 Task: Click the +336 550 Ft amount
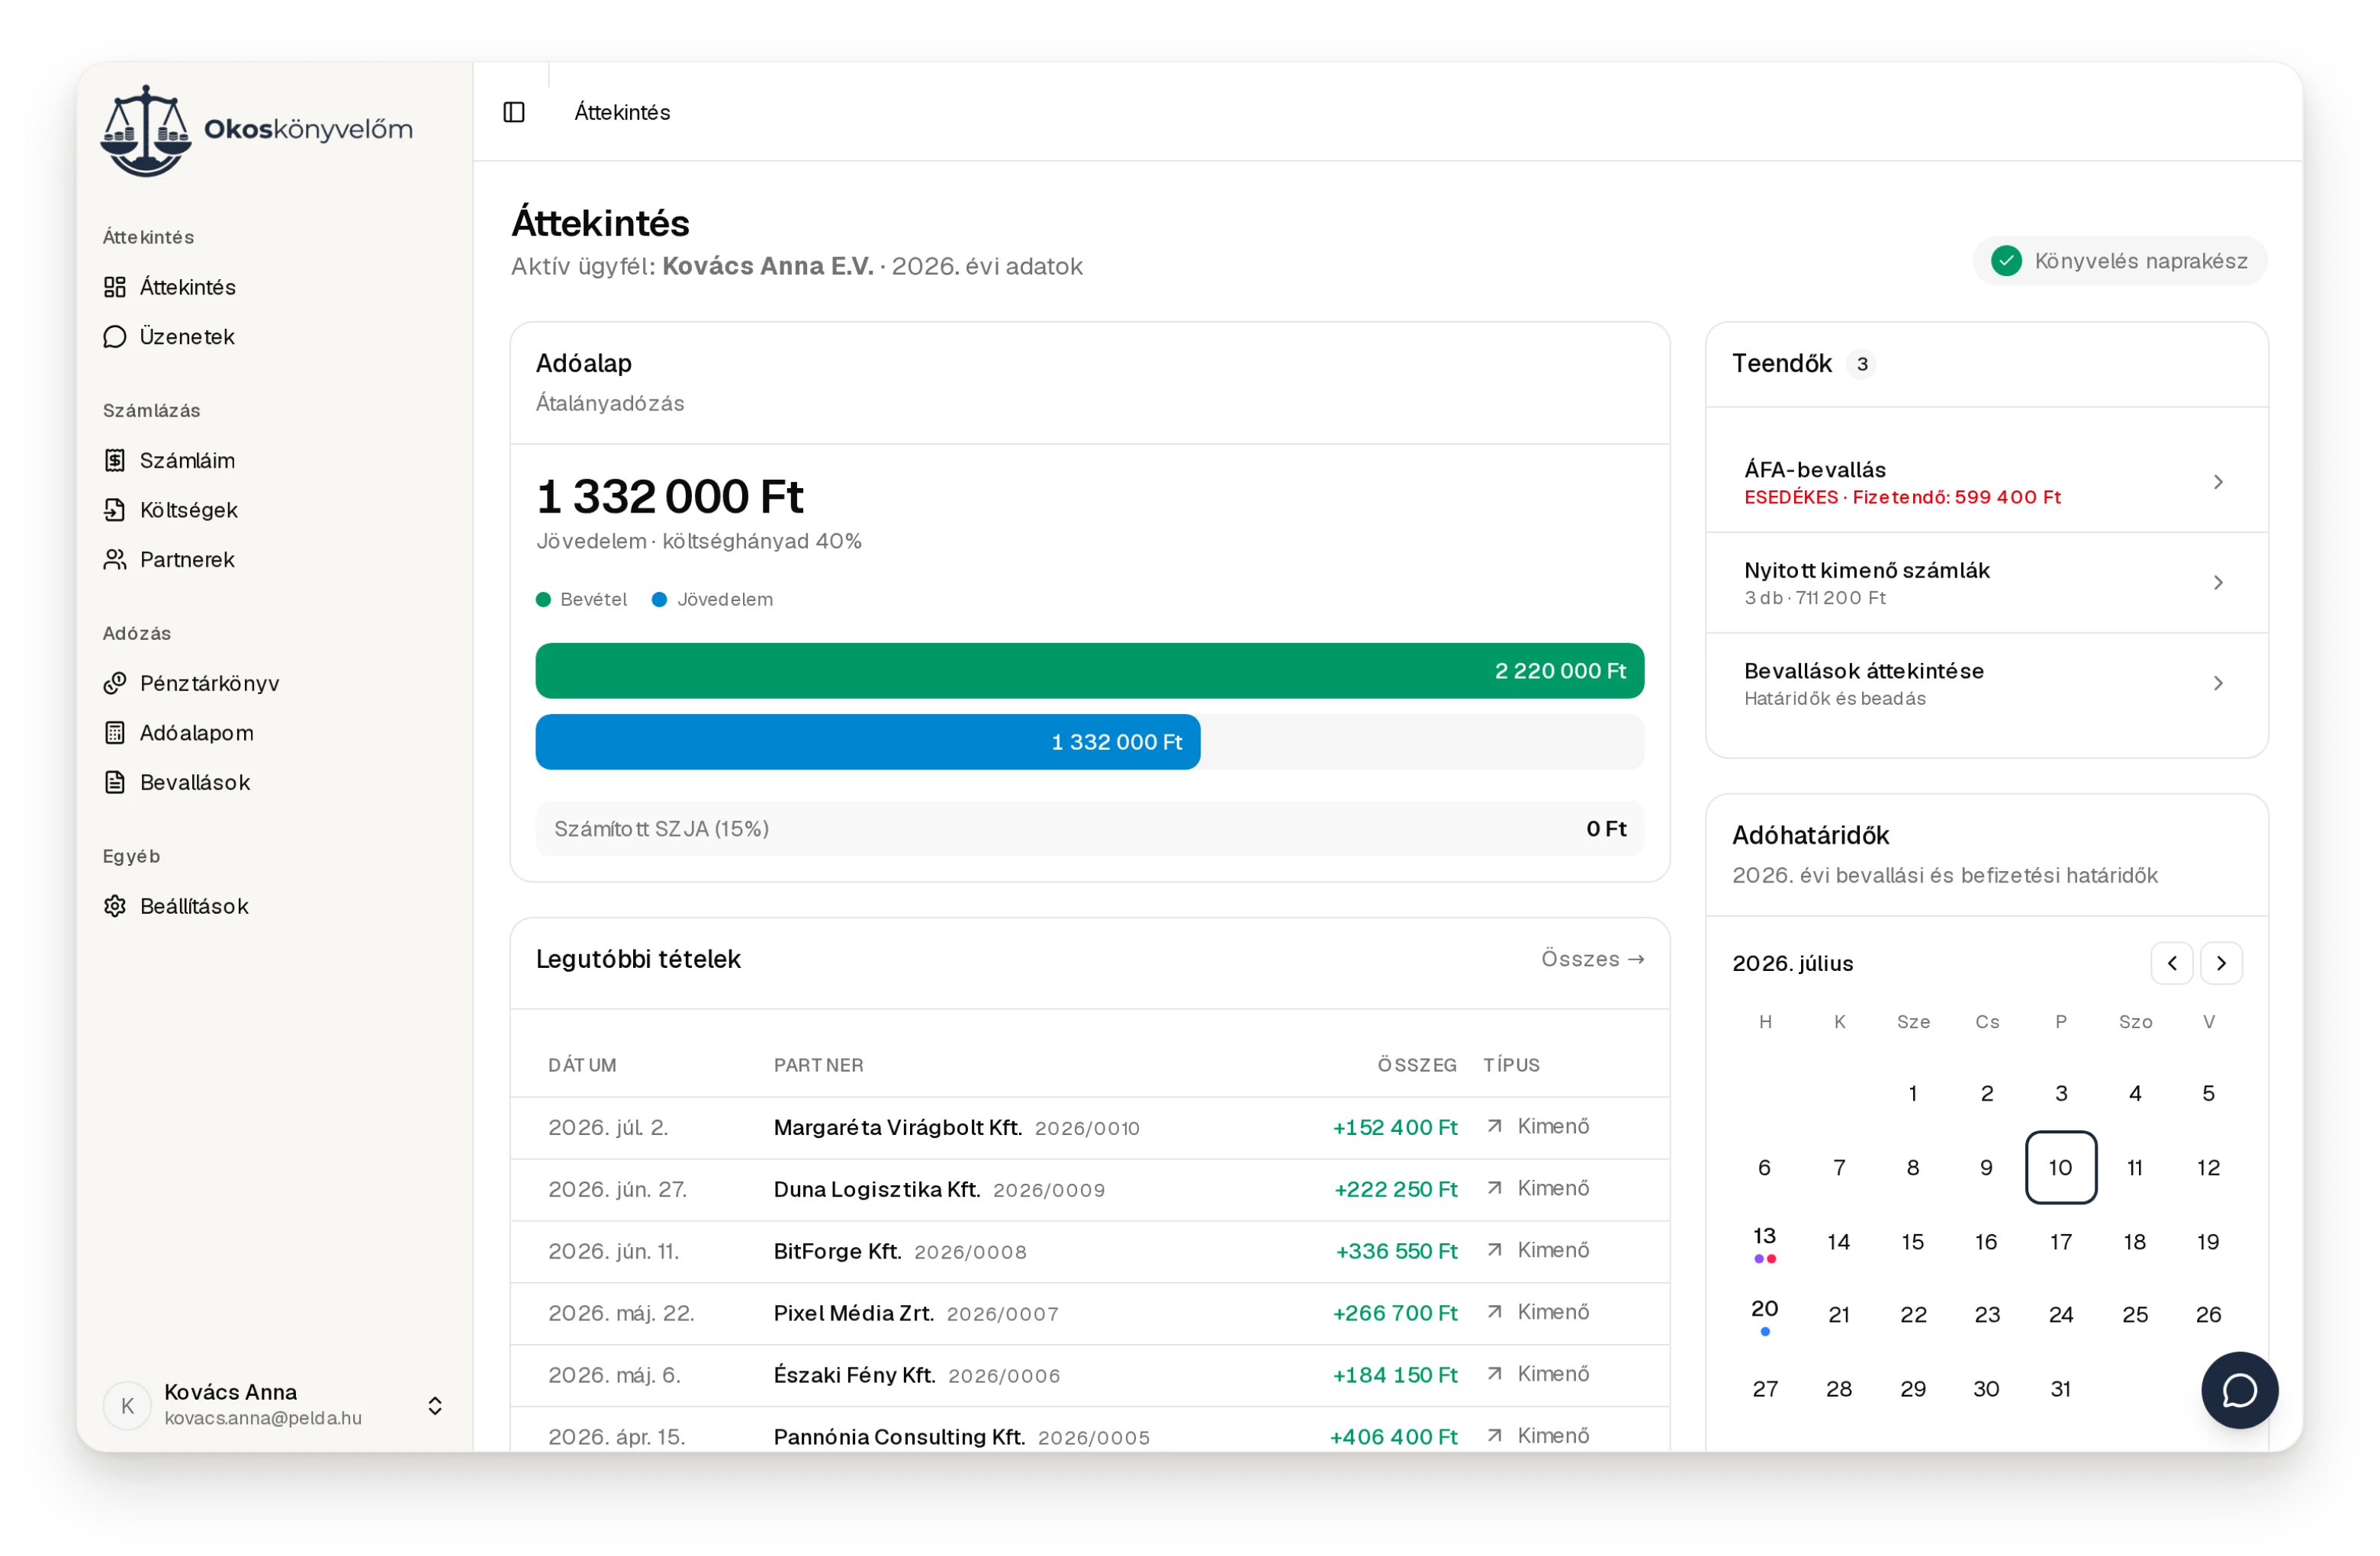1396,1251
